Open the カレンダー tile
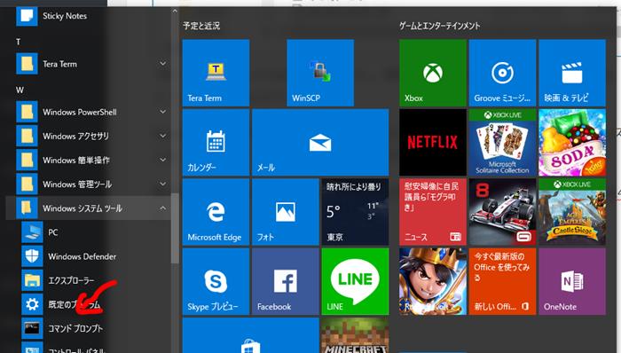This screenshot has height=353, width=621. click(216, 143)
